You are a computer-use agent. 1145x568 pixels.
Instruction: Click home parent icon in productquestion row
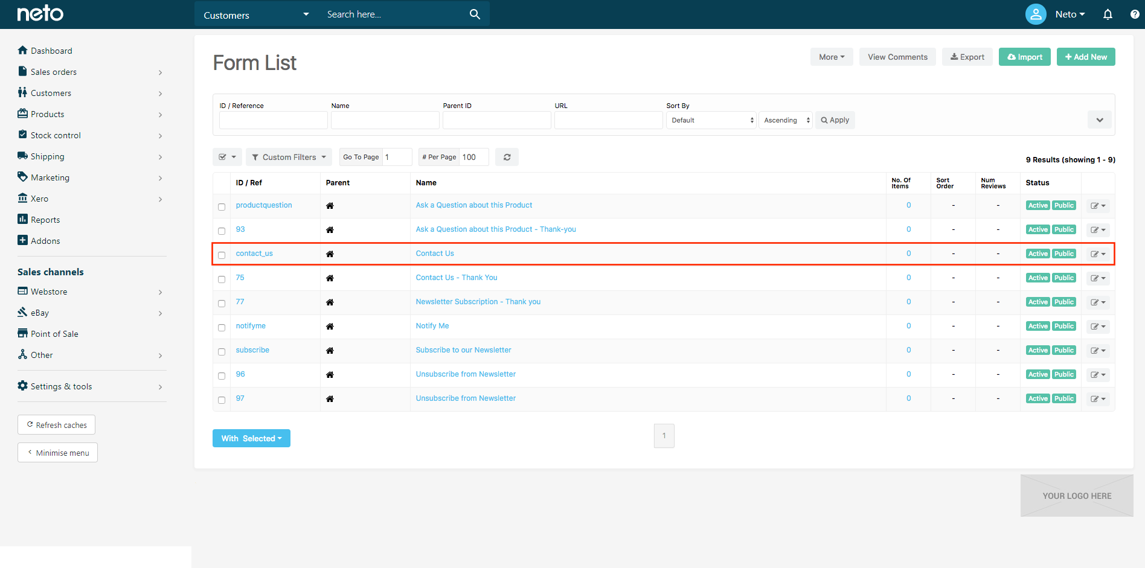click(330, 205)
